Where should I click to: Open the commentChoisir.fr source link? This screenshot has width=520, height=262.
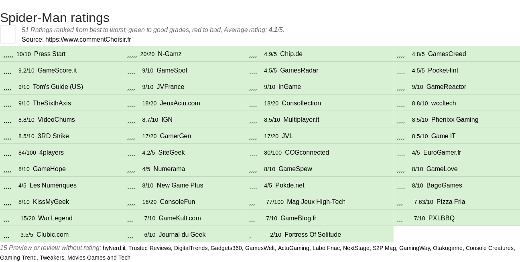[88, 39]
